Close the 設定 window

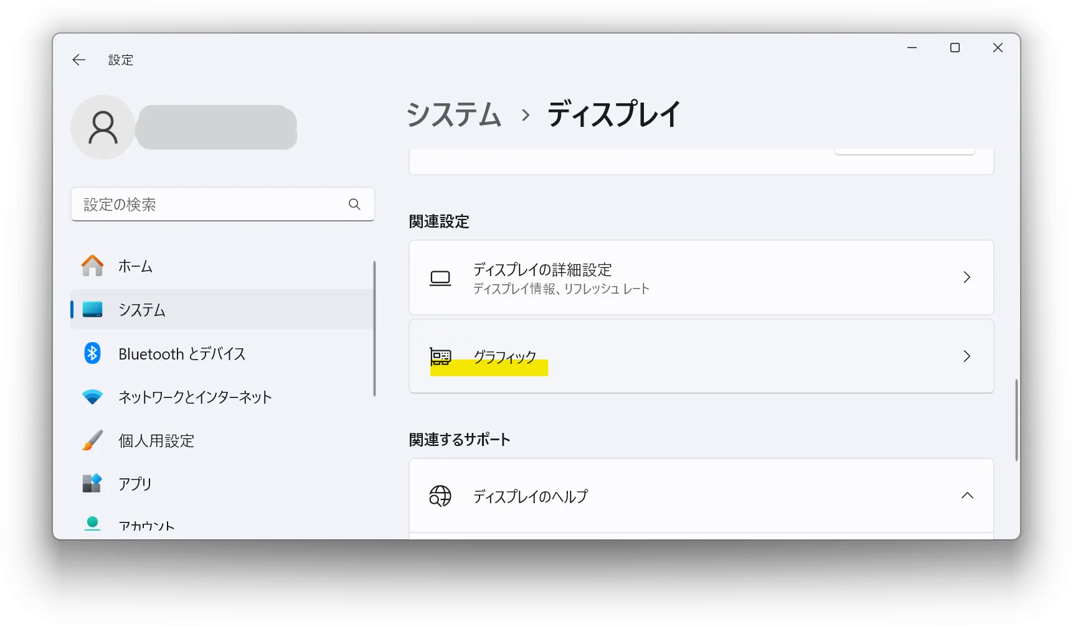coord(998,48)
